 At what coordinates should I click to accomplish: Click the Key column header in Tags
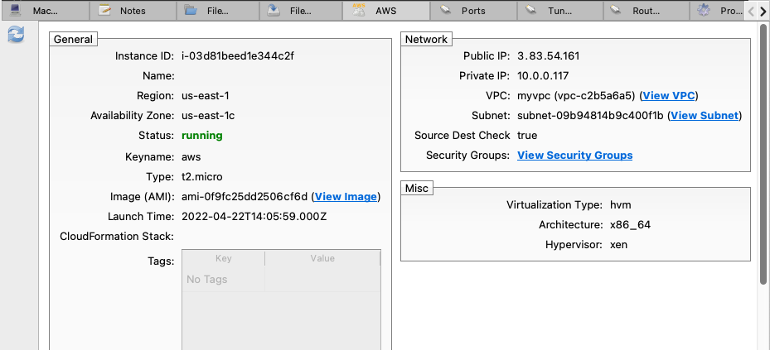coord(224,258)
